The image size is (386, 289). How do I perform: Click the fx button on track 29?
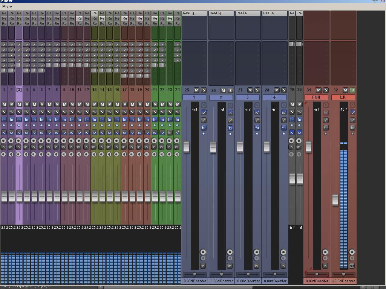(291, 120)
